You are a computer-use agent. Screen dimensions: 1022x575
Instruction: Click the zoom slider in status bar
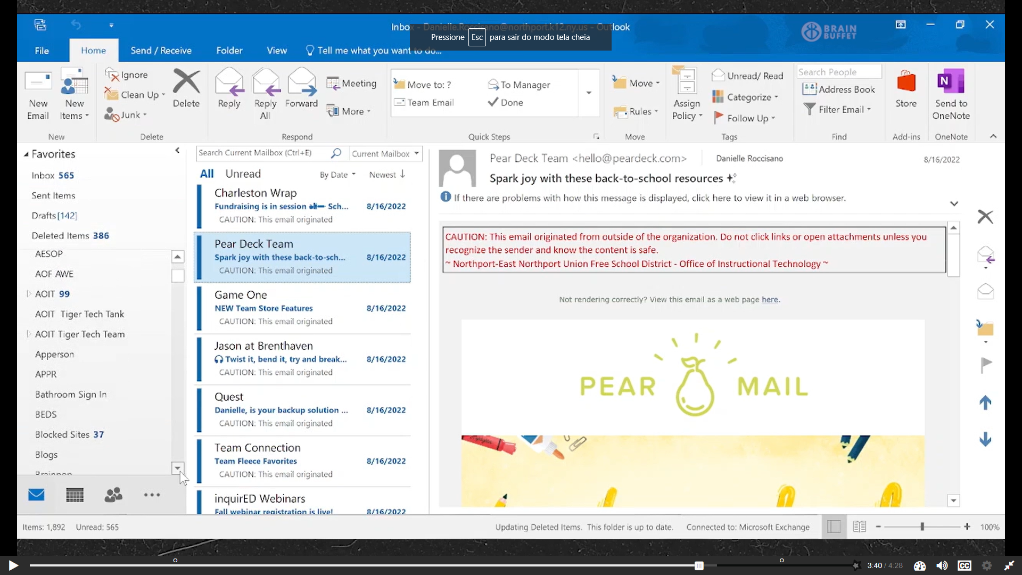[x=922, y=527]
